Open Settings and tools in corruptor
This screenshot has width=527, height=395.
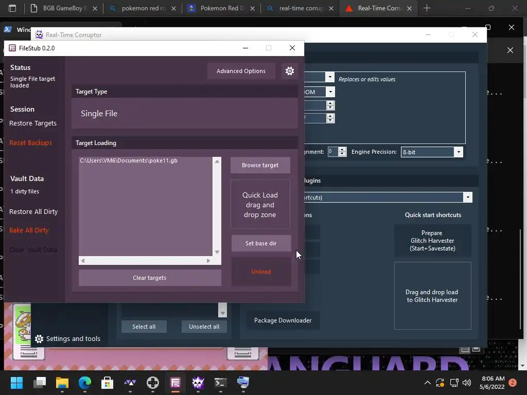pyautogui.click(x=67, y=338)
